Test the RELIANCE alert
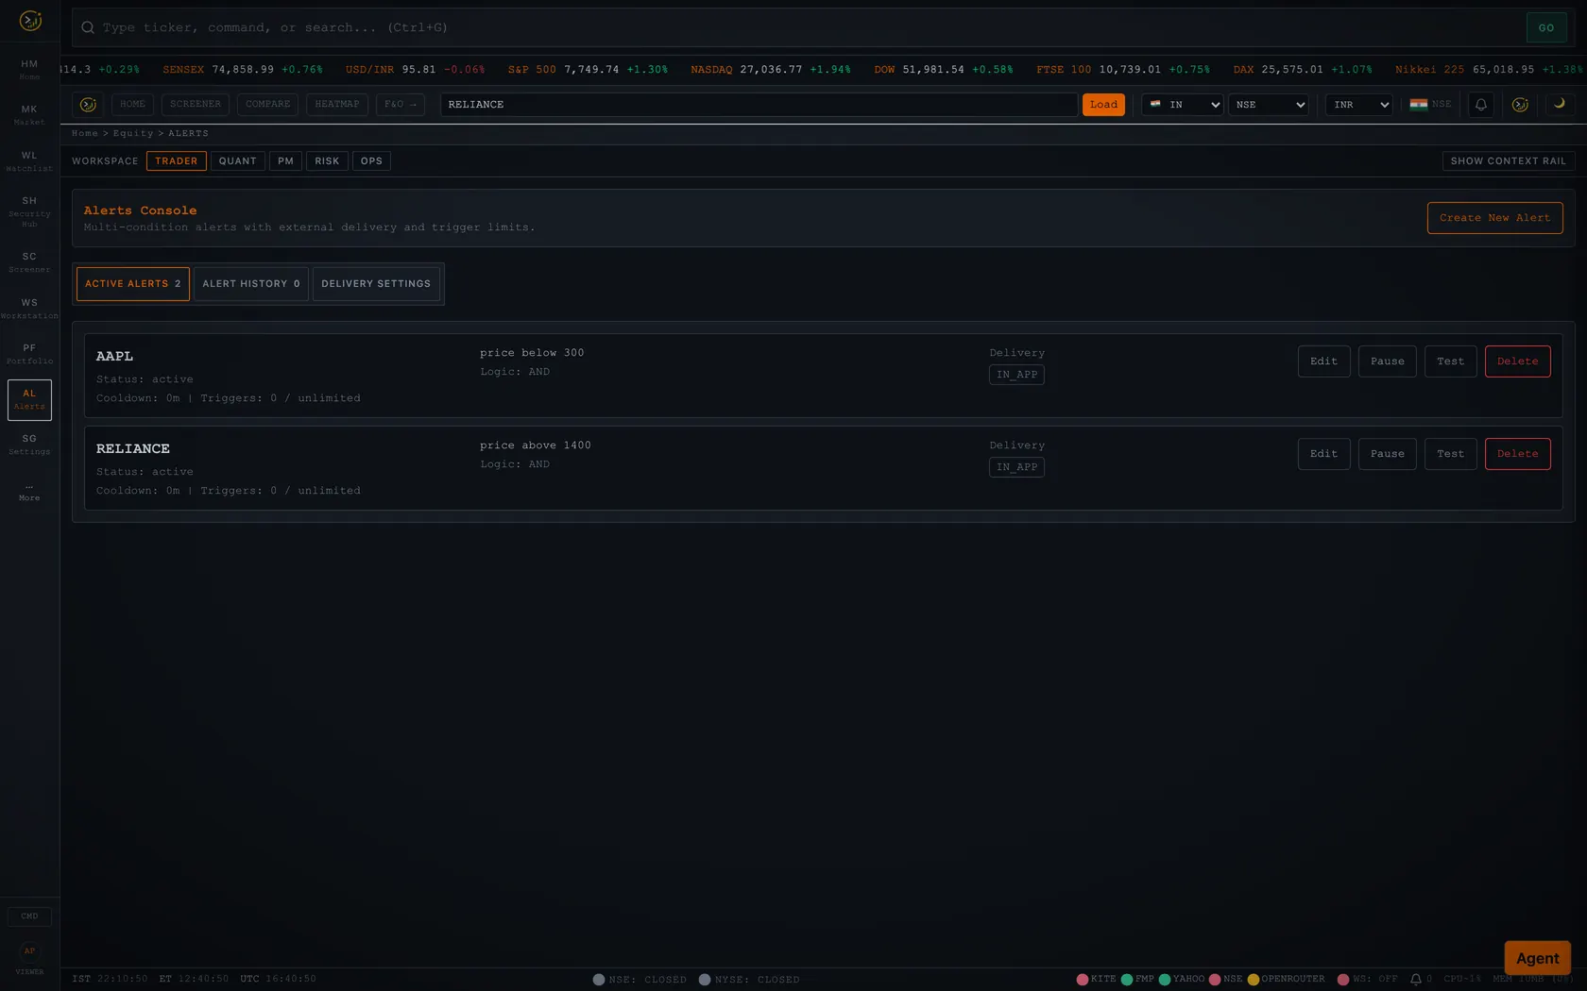1587x991 pixels. coord(1450,454)
